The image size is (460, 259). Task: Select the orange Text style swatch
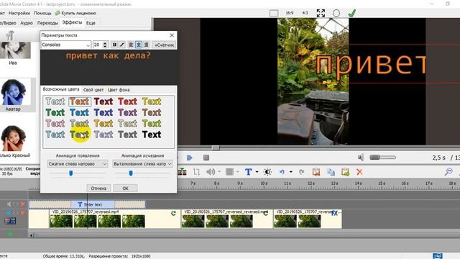coord(80,101)
